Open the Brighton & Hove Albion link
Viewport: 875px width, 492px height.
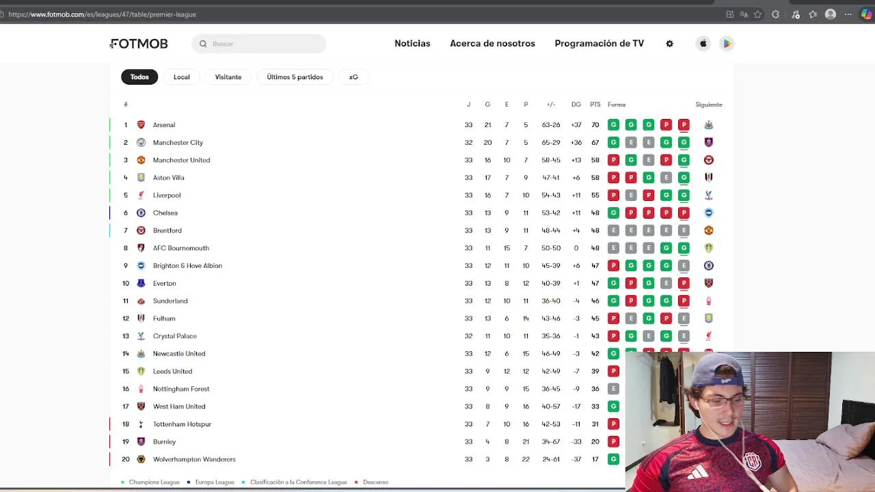click(187, 266)
